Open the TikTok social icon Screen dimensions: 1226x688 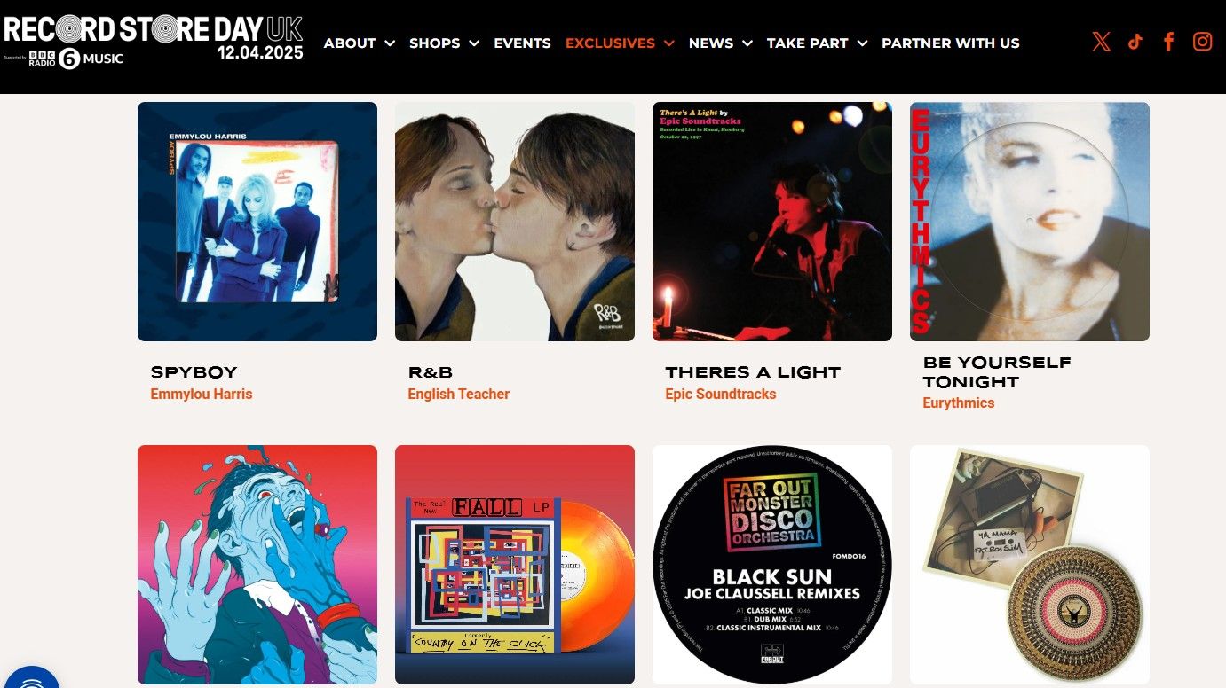click(1135, 42)
